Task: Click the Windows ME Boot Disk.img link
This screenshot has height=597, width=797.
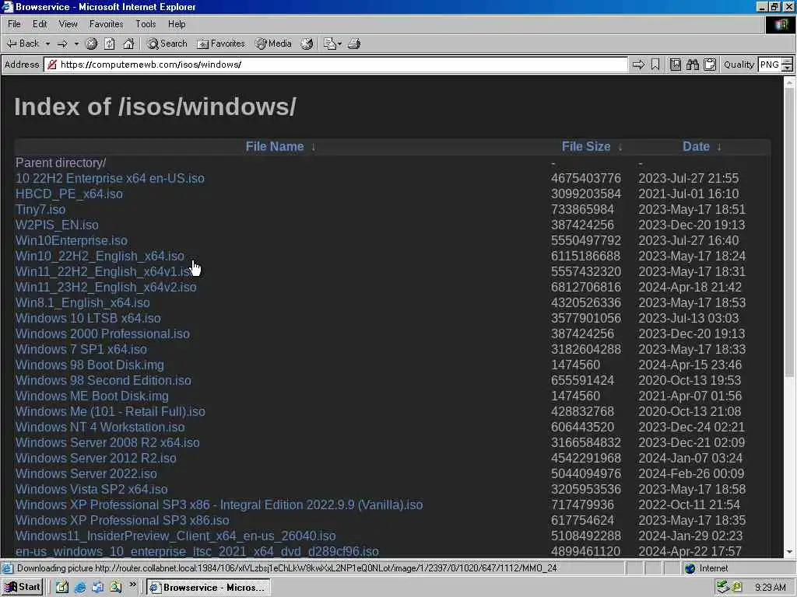Action: 92,396
